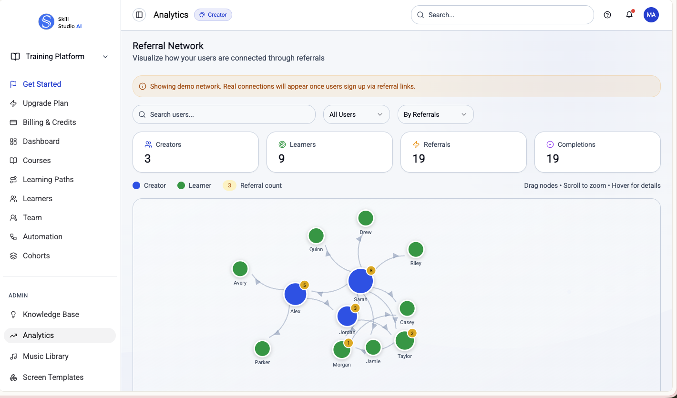Click the Completions stat card
This screenshot has width=677, height=398.
click(x=597, y=152)
